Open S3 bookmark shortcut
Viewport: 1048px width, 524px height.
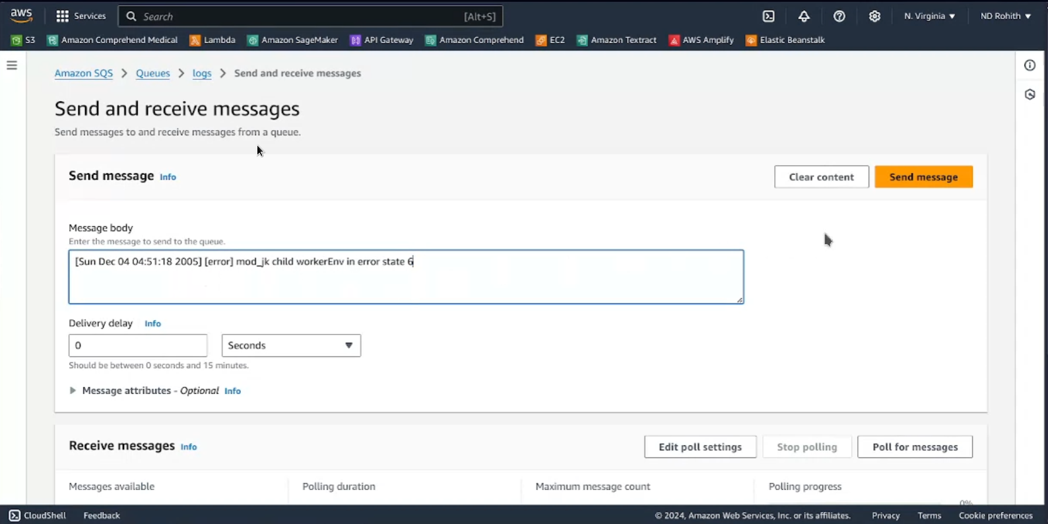24,40
